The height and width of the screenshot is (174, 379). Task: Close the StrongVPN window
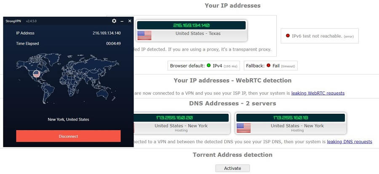click(x=130, y=21)
